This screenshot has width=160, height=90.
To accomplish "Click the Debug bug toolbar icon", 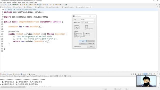I will 10,4.
